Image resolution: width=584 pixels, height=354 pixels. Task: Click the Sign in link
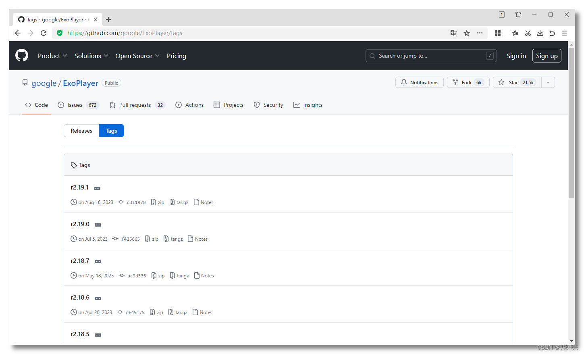516,56
